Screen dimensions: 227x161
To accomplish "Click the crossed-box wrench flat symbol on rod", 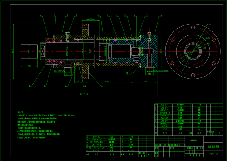I will 43,51.
